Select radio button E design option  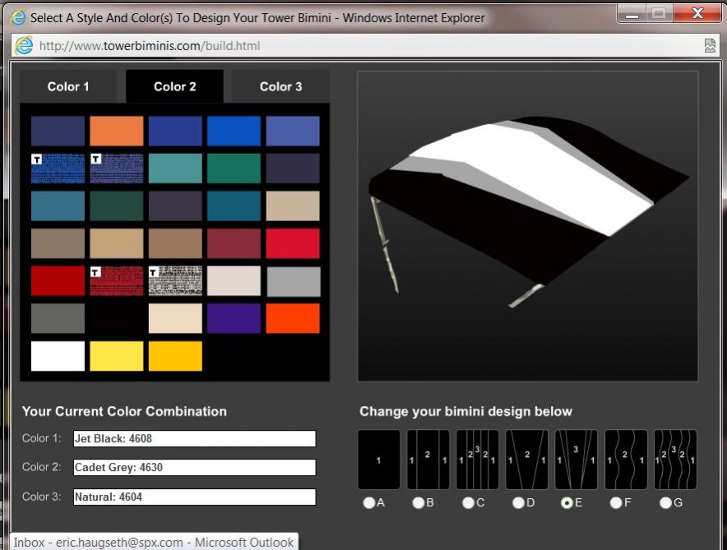(567, 503)
